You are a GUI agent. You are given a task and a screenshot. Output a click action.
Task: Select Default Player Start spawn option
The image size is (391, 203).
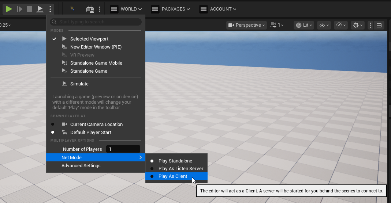coord(96,132)
